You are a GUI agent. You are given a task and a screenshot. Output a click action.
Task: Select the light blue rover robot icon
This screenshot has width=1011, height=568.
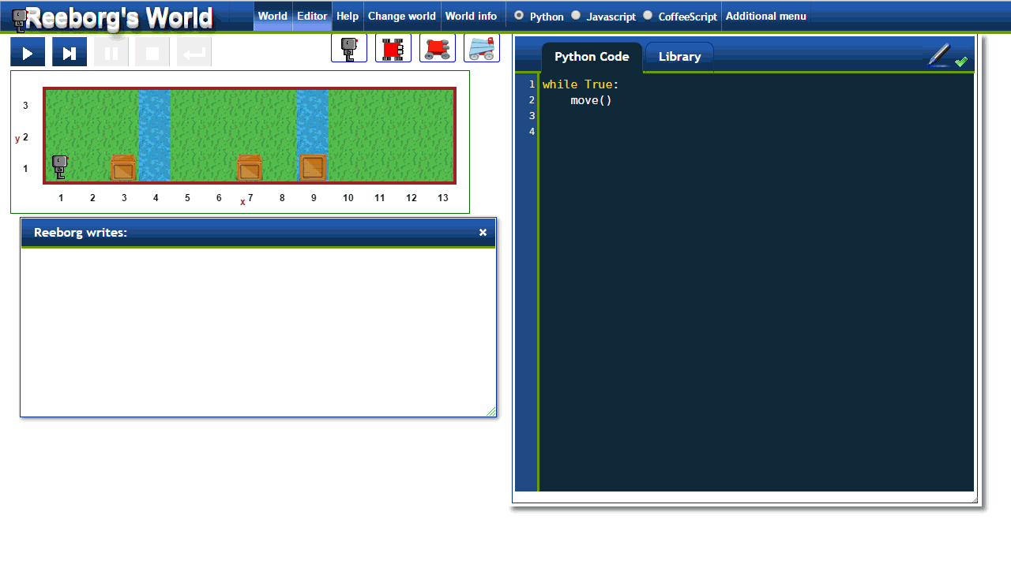482,49
